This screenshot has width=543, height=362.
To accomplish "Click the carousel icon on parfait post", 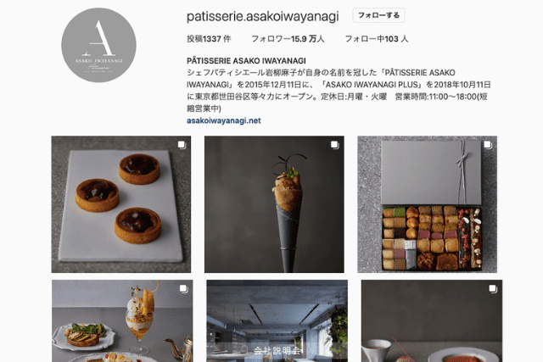I will pyautogui.click(x=183, y=288).
